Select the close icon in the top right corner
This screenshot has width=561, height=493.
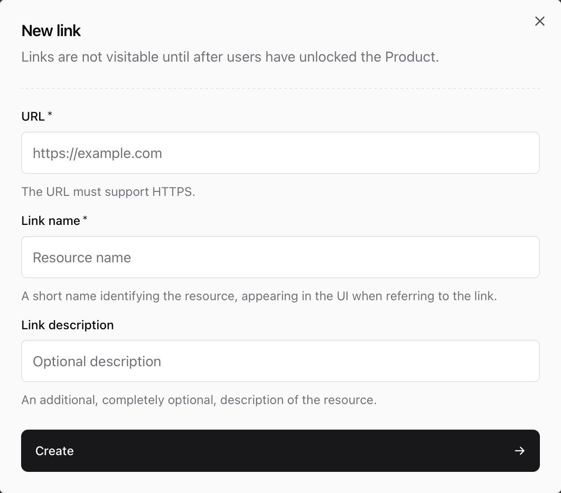point(540,21)
